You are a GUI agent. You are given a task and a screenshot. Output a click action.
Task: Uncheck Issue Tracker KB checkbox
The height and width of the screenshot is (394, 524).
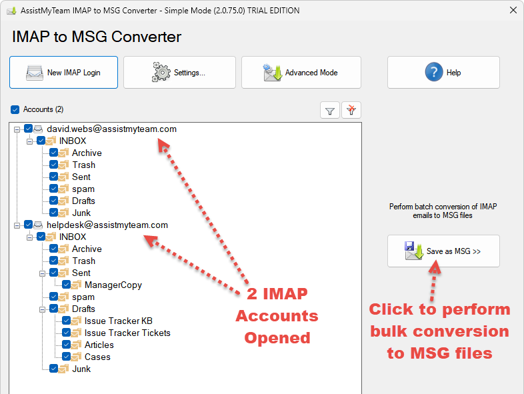tap(66, 321)
